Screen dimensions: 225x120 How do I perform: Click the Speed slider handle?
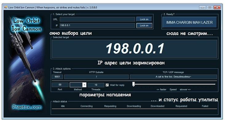click(x=133, y=84)
